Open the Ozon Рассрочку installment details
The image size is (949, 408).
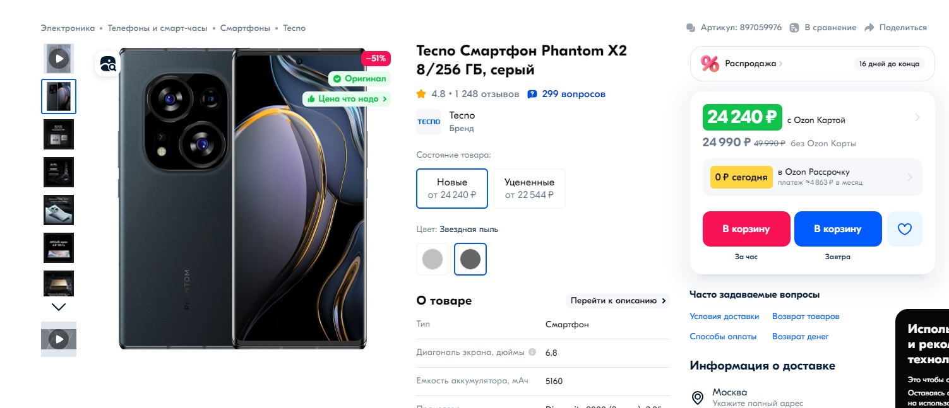pos(812,177)
